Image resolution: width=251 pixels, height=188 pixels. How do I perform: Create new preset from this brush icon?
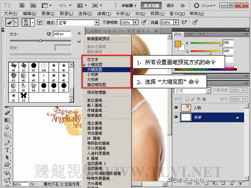coord(79,41)
